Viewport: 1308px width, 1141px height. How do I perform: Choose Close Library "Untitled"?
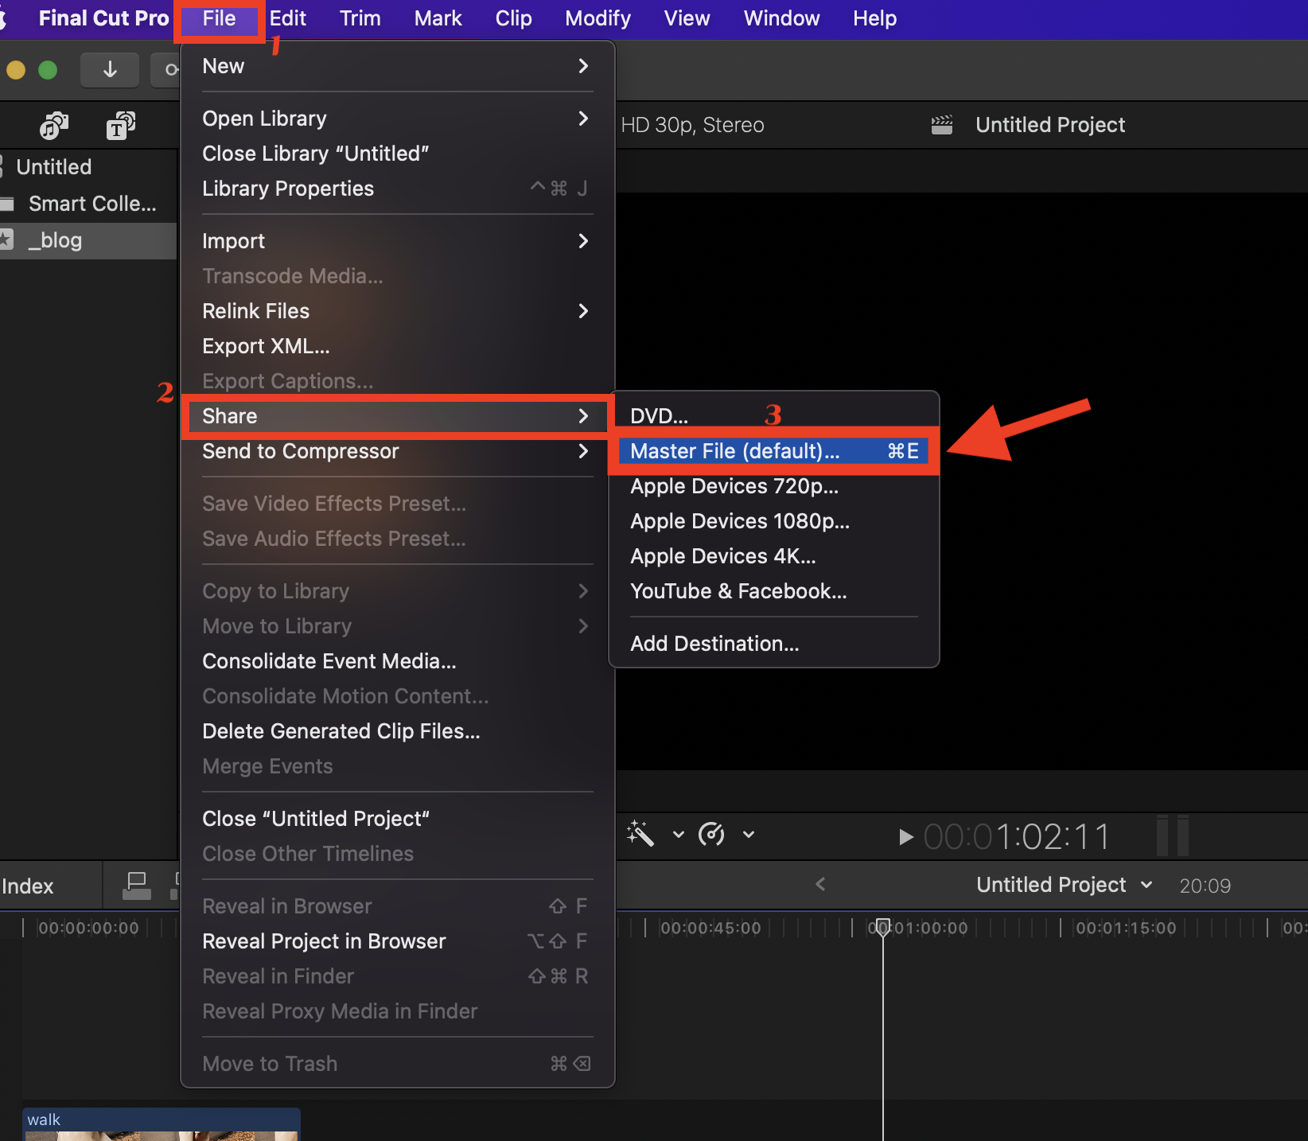click(397, 154)
